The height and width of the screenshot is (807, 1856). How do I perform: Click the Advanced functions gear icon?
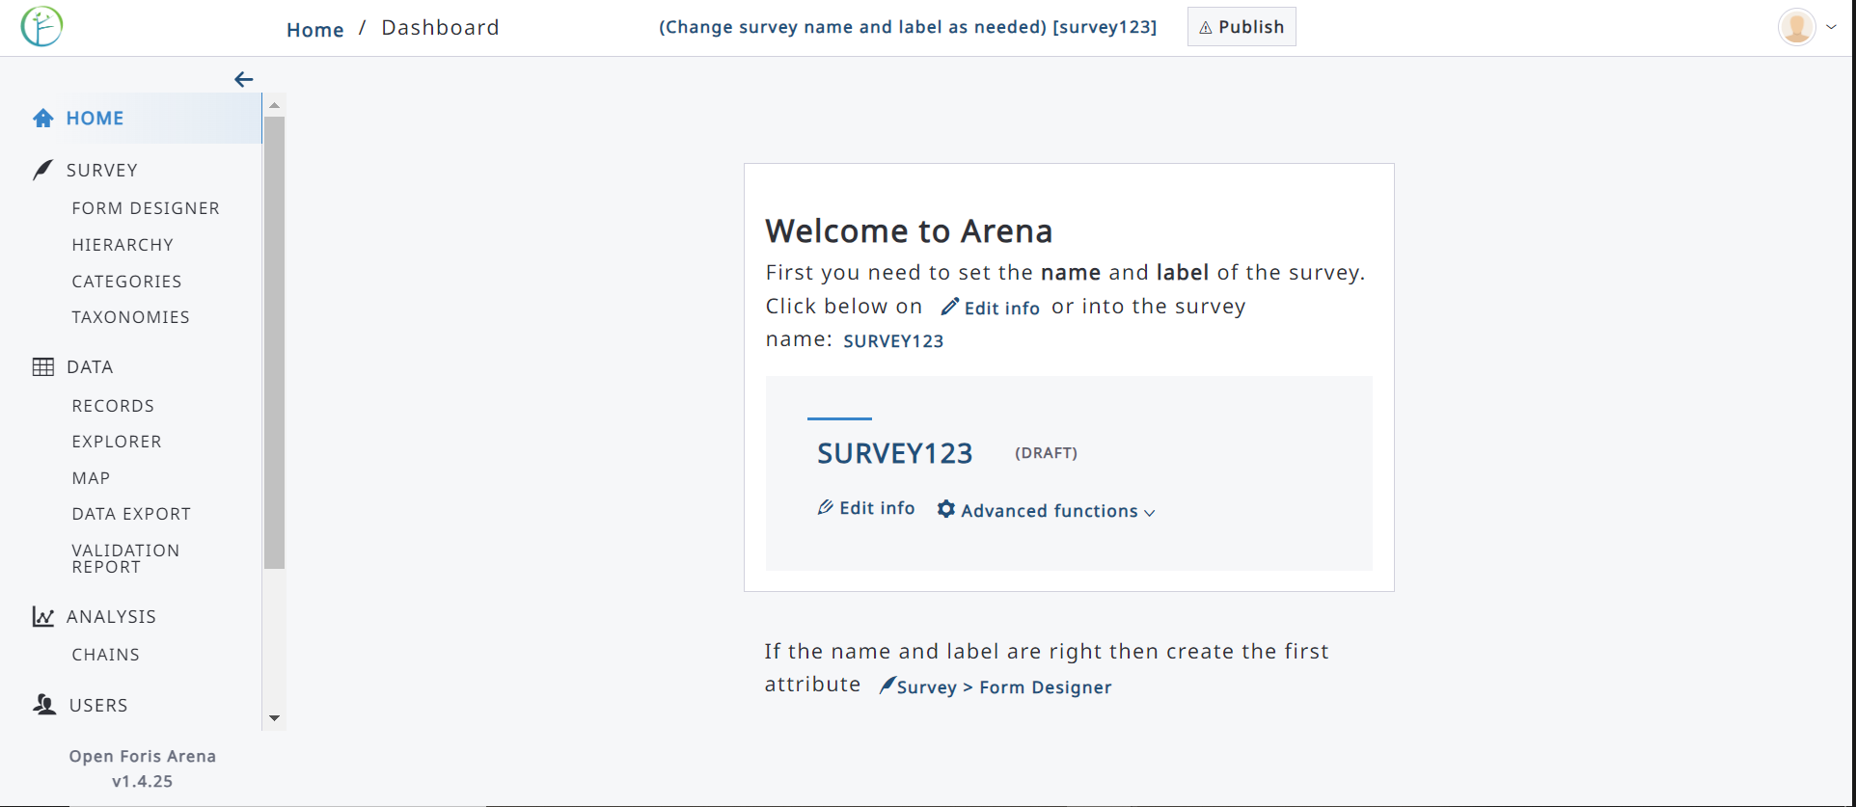pyautogui.click(x=946, y=509)
